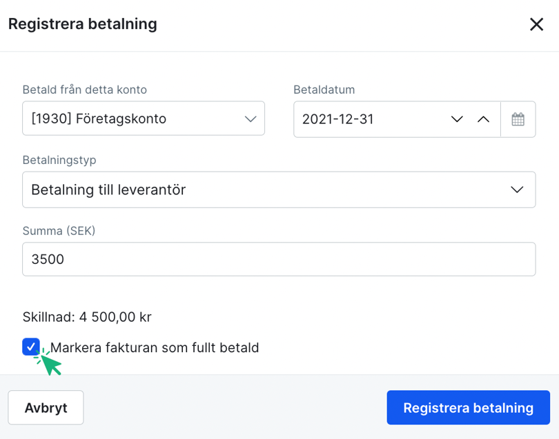559x439 pixels.
Task: Open the [1930] Företagskonto account selector
Action: tap(144, 119)
